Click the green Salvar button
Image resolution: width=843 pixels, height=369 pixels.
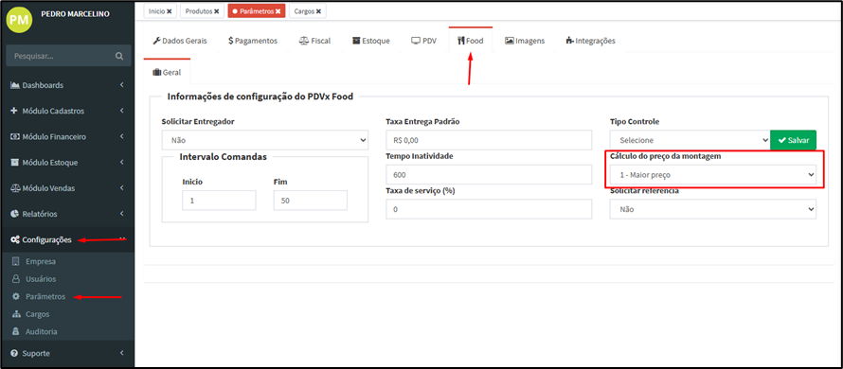click(793, 140)
